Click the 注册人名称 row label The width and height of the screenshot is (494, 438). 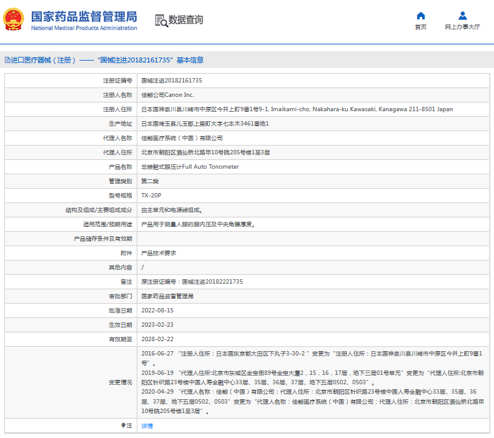(117, 95)
